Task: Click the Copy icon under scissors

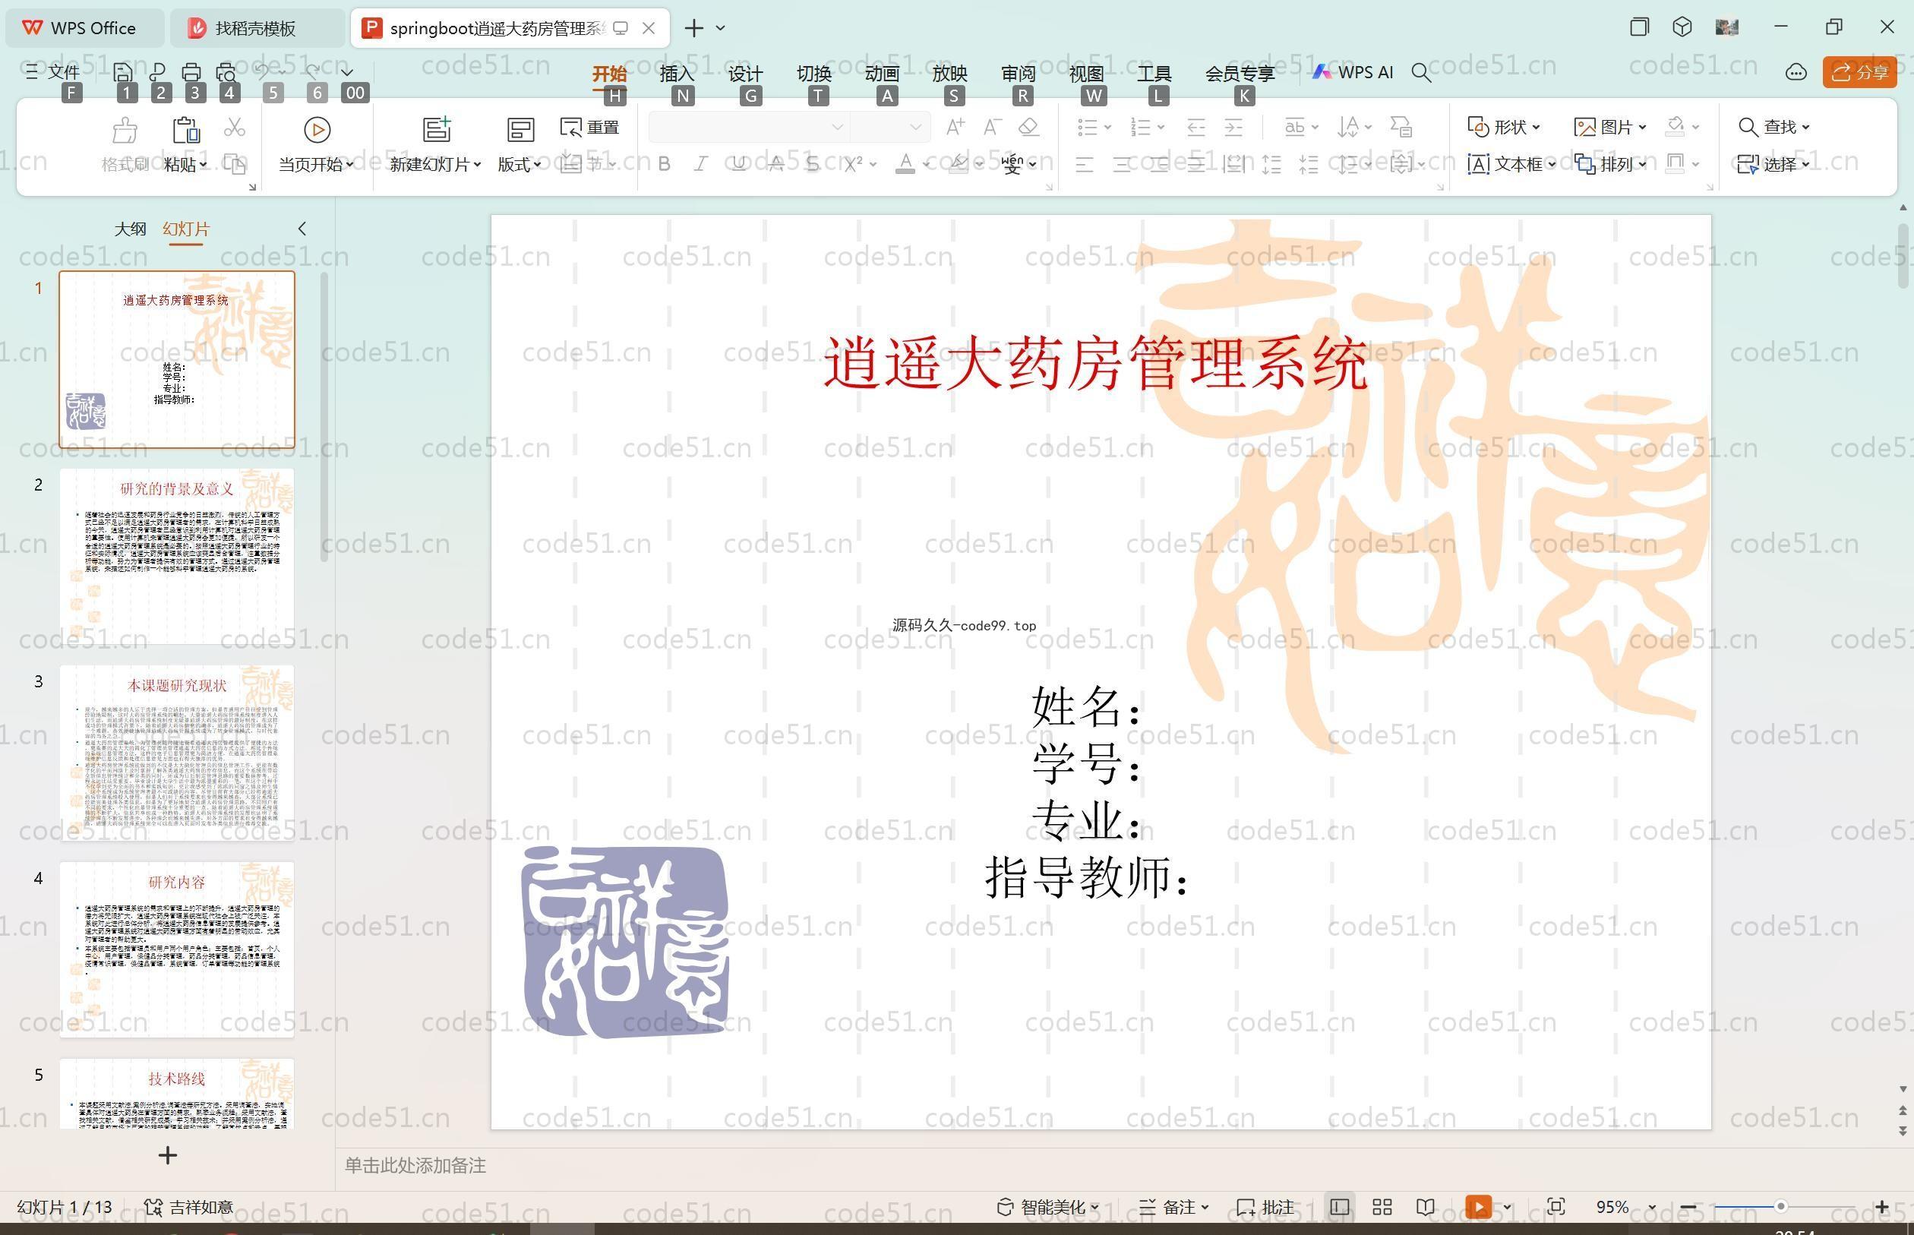Action: tap(234, 164)
